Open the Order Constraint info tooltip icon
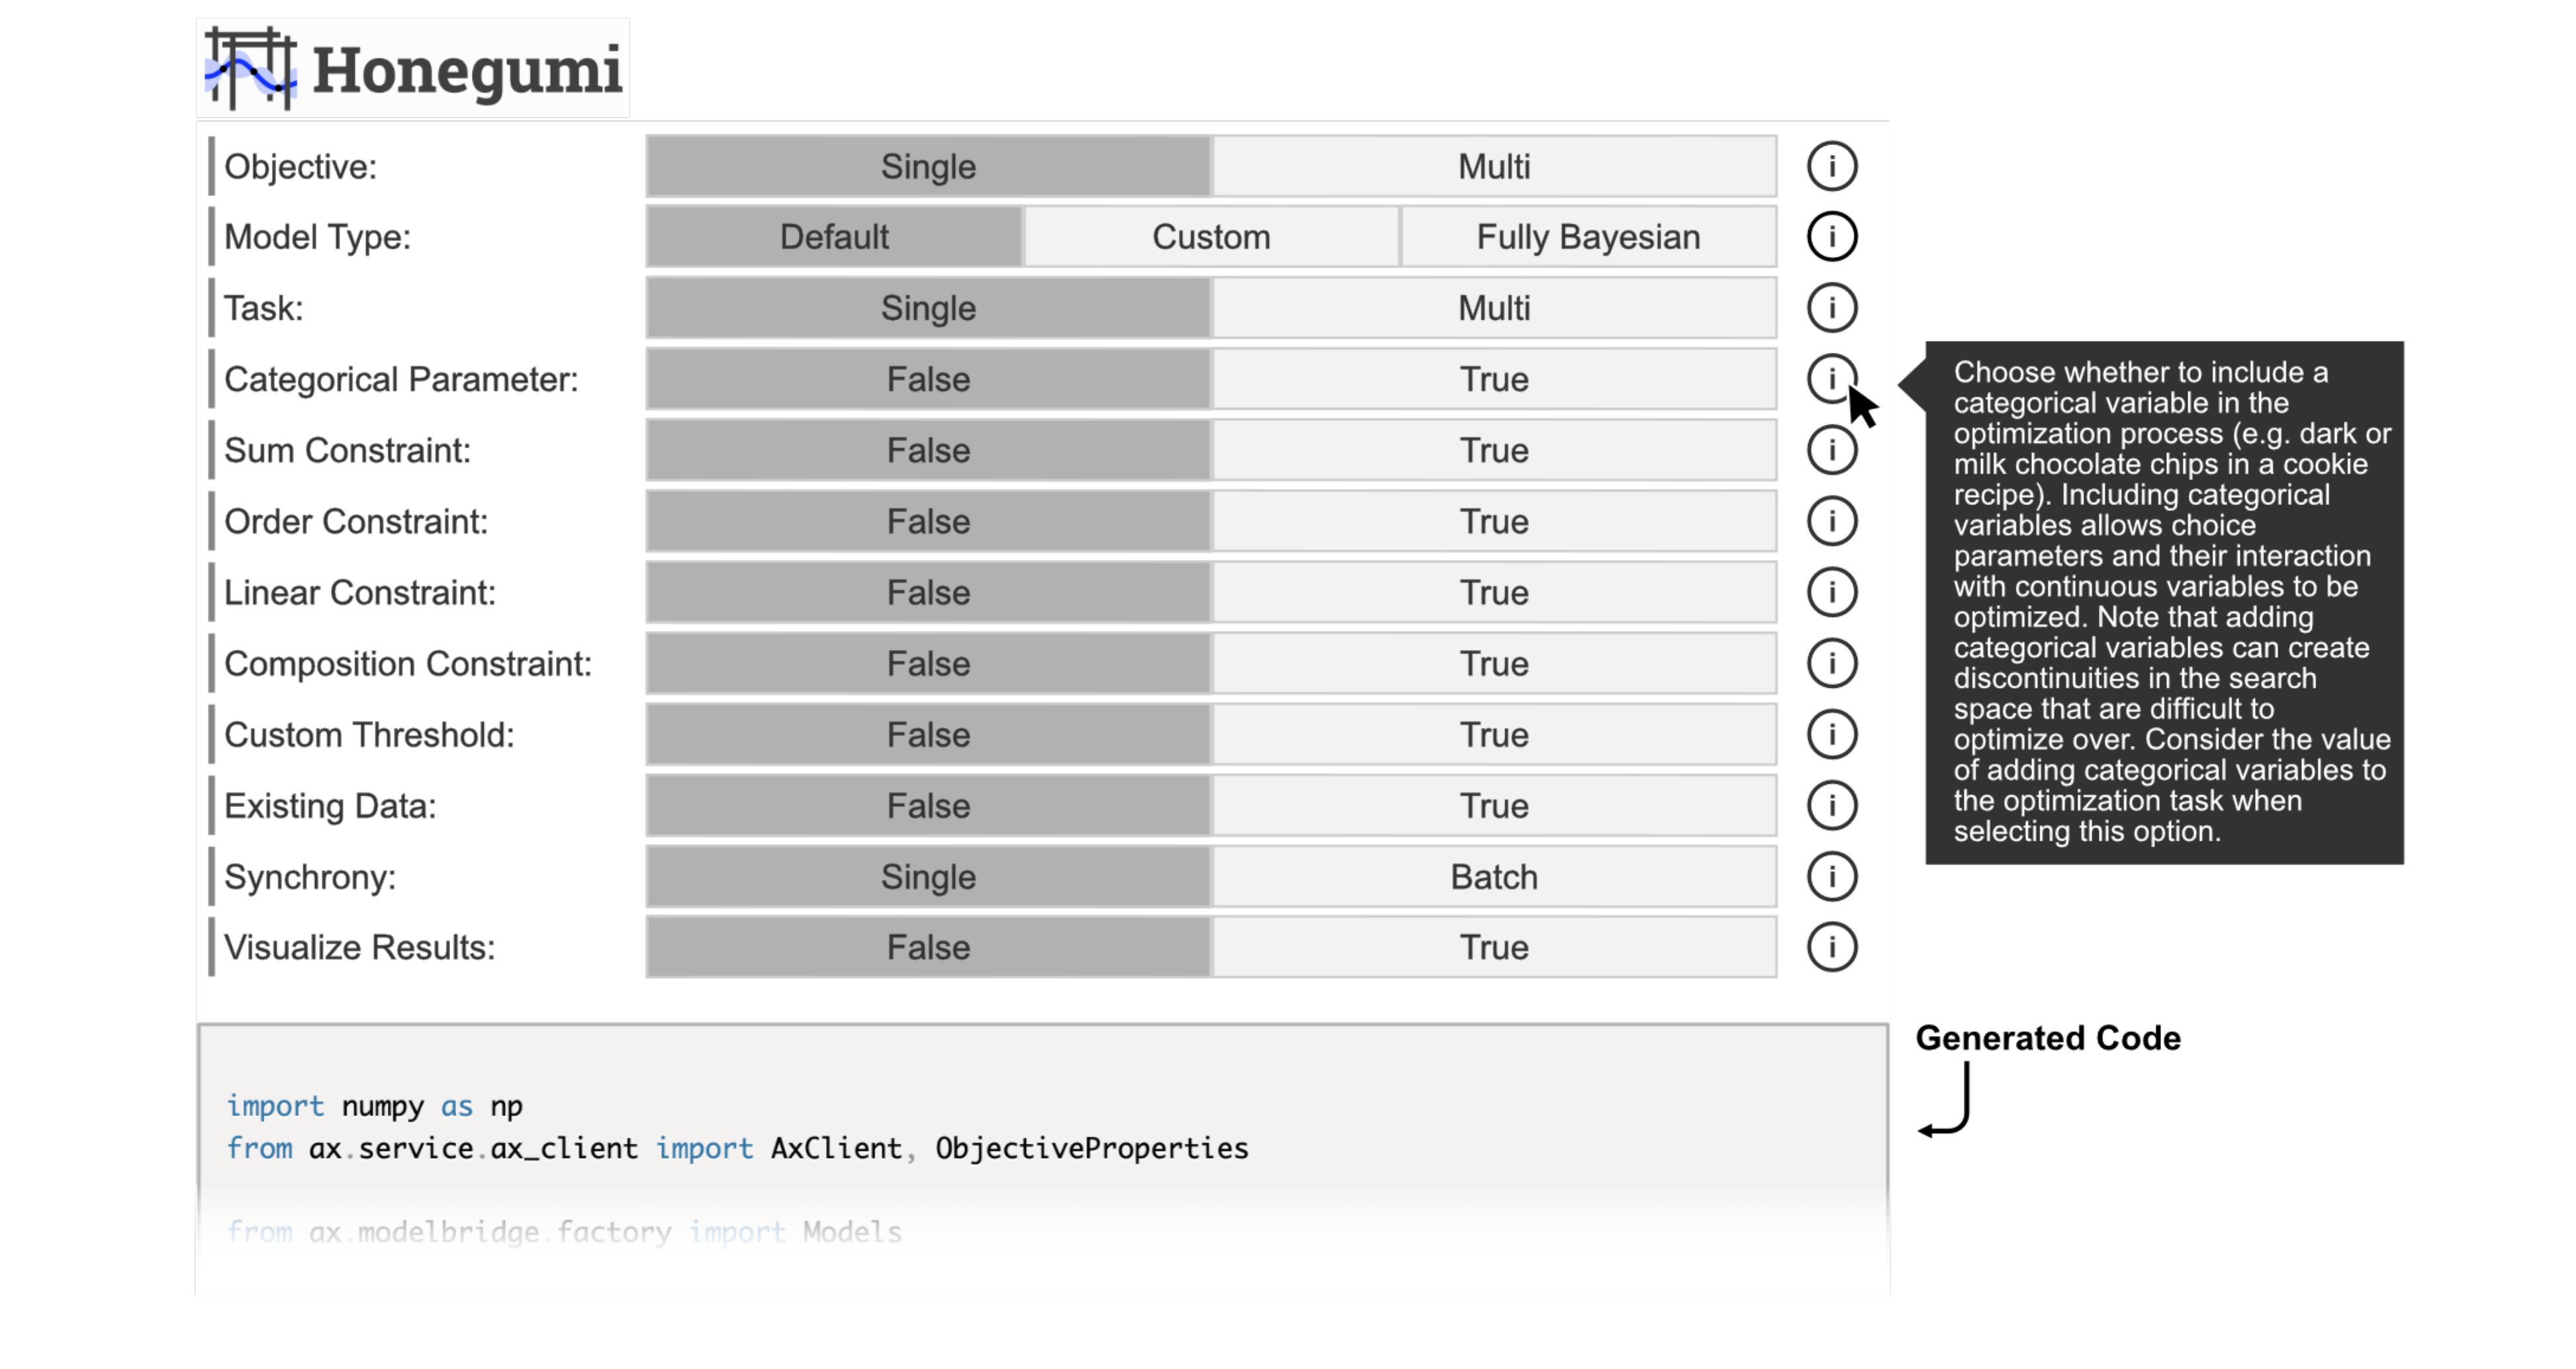The width and height of the screenshot is (2576, 1369). tap(1831, 521)
